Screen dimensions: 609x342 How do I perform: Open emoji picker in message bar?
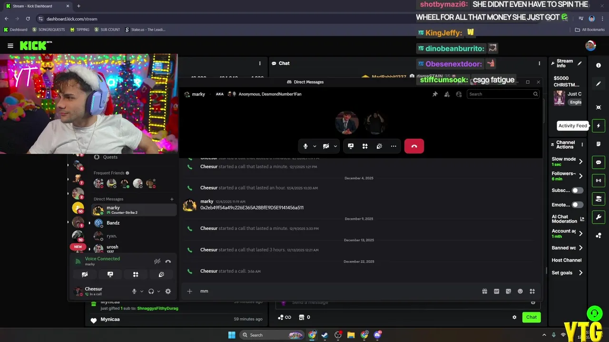[x=520, y=291]
